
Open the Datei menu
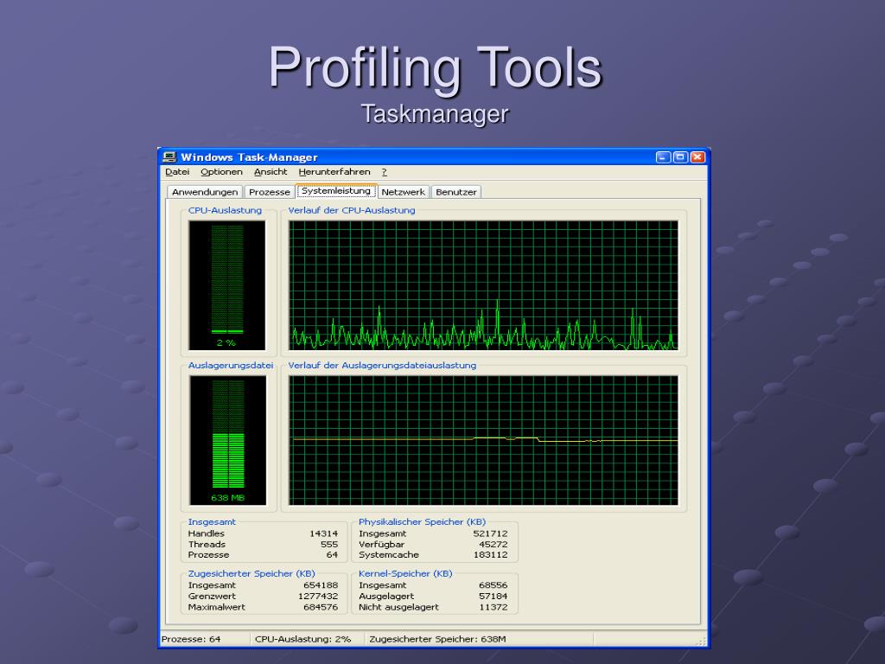177,172
